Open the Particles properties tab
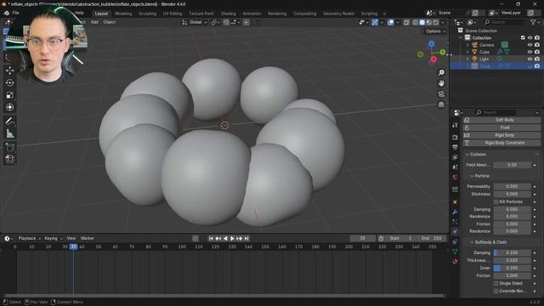544x306 pixels. pyautogui.click(x=456, y=222)
